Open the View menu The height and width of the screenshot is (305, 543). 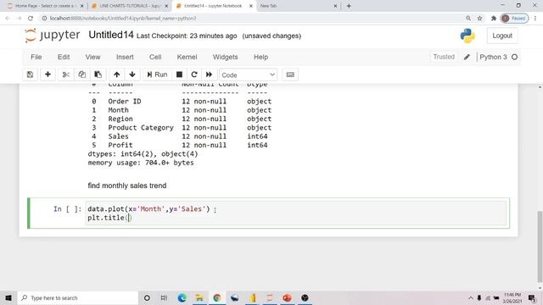click(x=92, y=57)
